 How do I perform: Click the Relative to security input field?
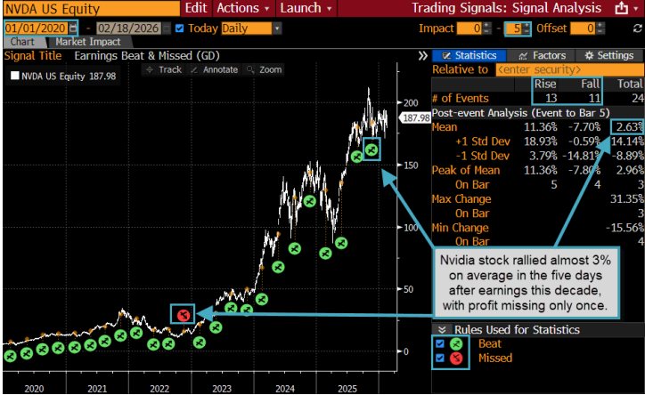coord(565,69)
